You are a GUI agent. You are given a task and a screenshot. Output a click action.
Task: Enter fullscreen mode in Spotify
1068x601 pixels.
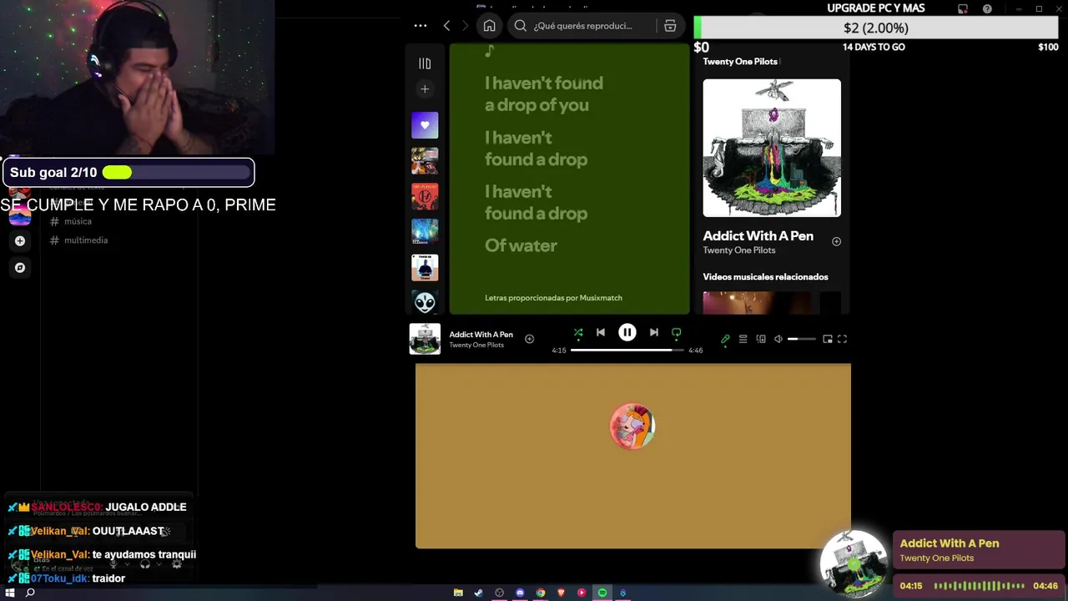tap(842, 339)
